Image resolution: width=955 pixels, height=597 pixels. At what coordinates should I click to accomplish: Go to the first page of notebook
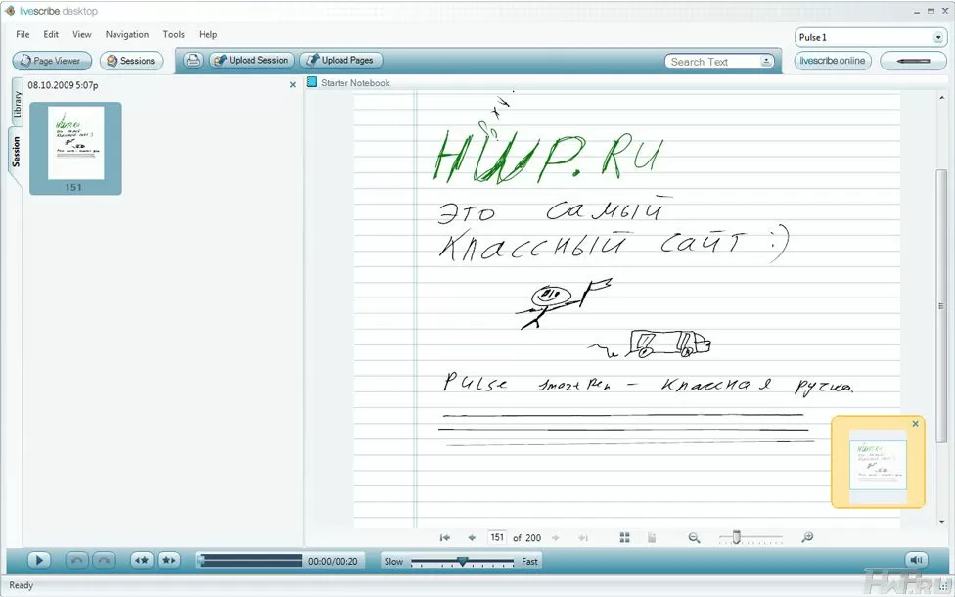(445, 538)
